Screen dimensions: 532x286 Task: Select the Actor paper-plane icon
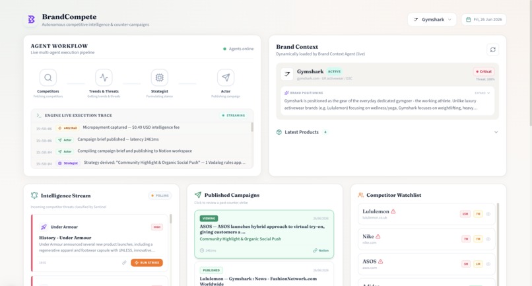pos(226,77)
